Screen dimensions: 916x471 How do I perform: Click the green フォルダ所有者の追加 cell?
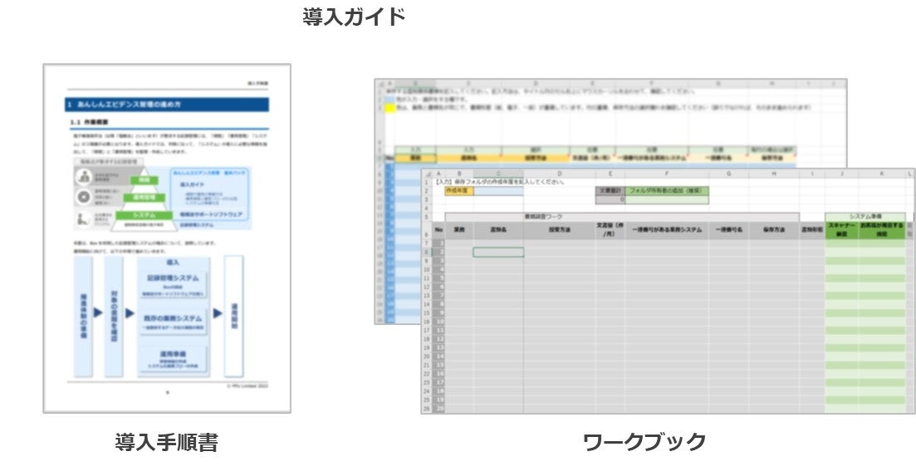[667, 191]
